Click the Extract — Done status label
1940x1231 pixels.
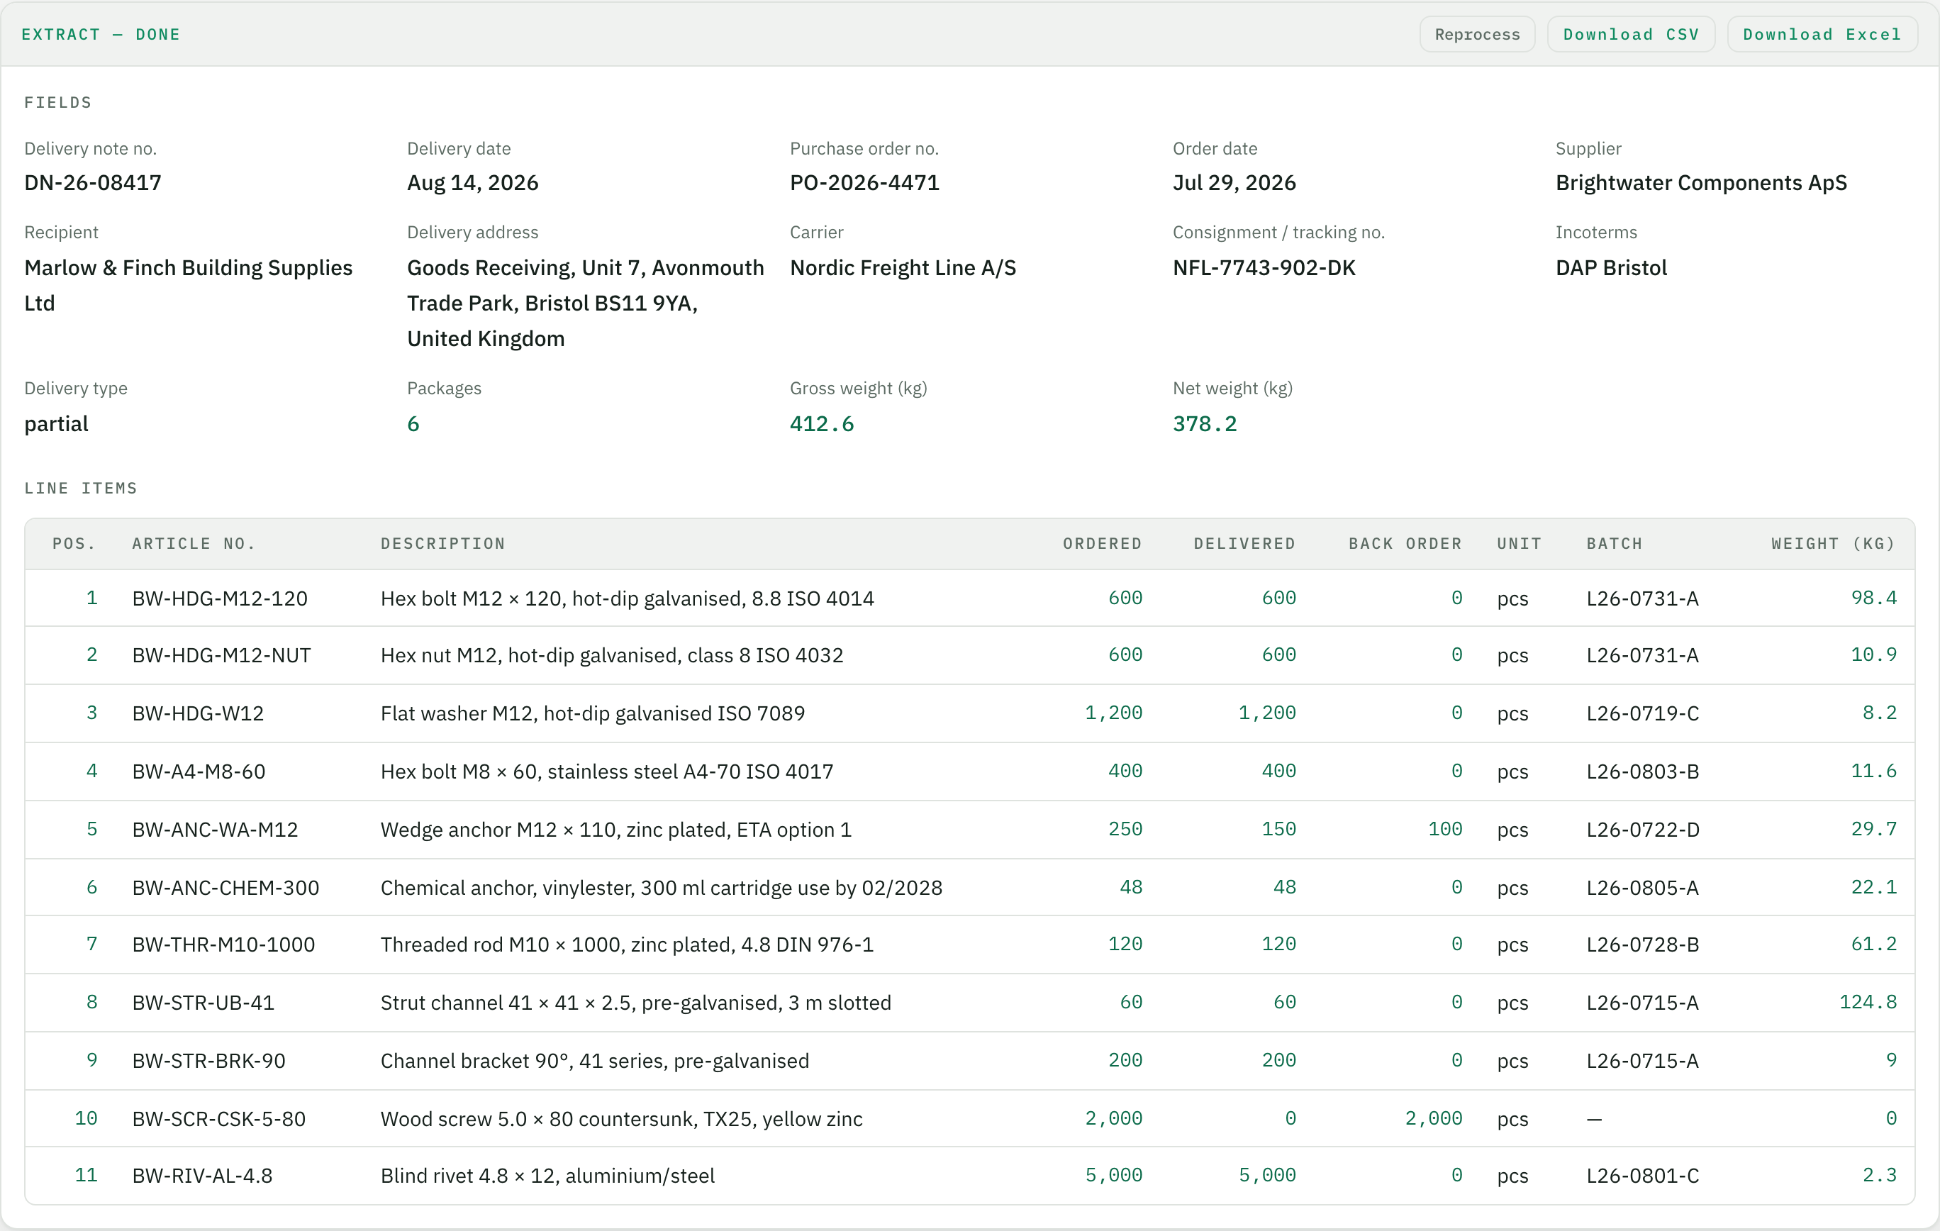pyautogui.click(x=101, y=35)
